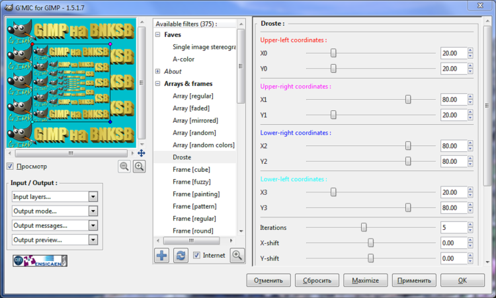The image size is (496, 298).
Task: Click the Сбросить reset button
Action: (317, 280)
